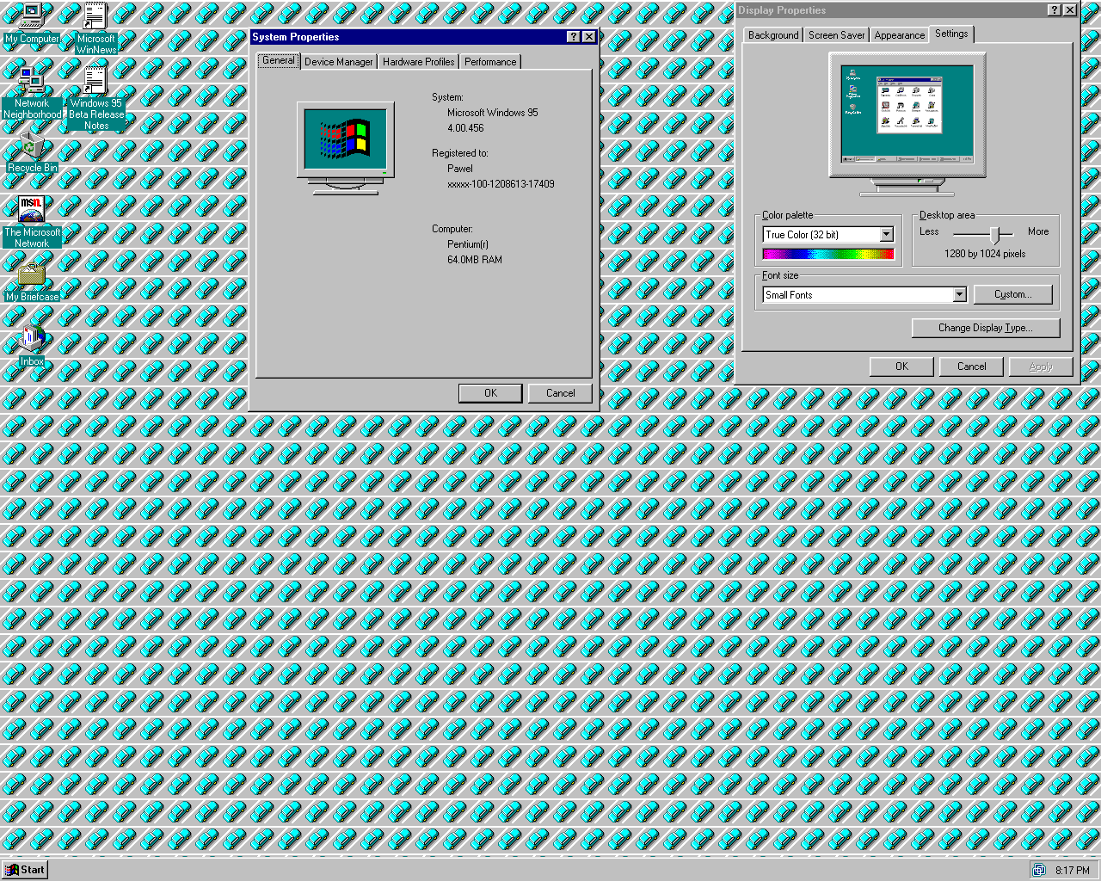Switch to the General tab

[x=278, y=60]
